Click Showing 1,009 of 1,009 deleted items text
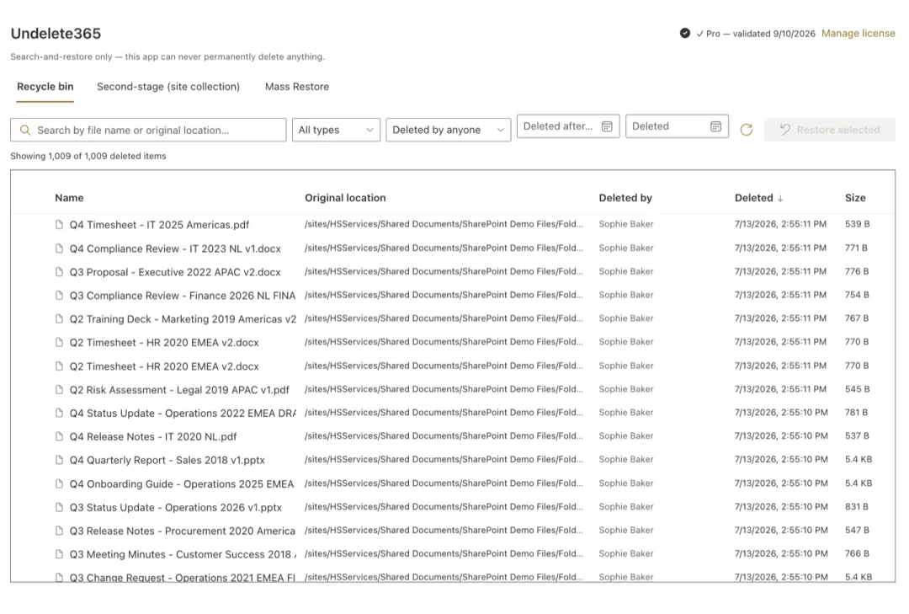The image size is (909, 614). coord(88,156)
